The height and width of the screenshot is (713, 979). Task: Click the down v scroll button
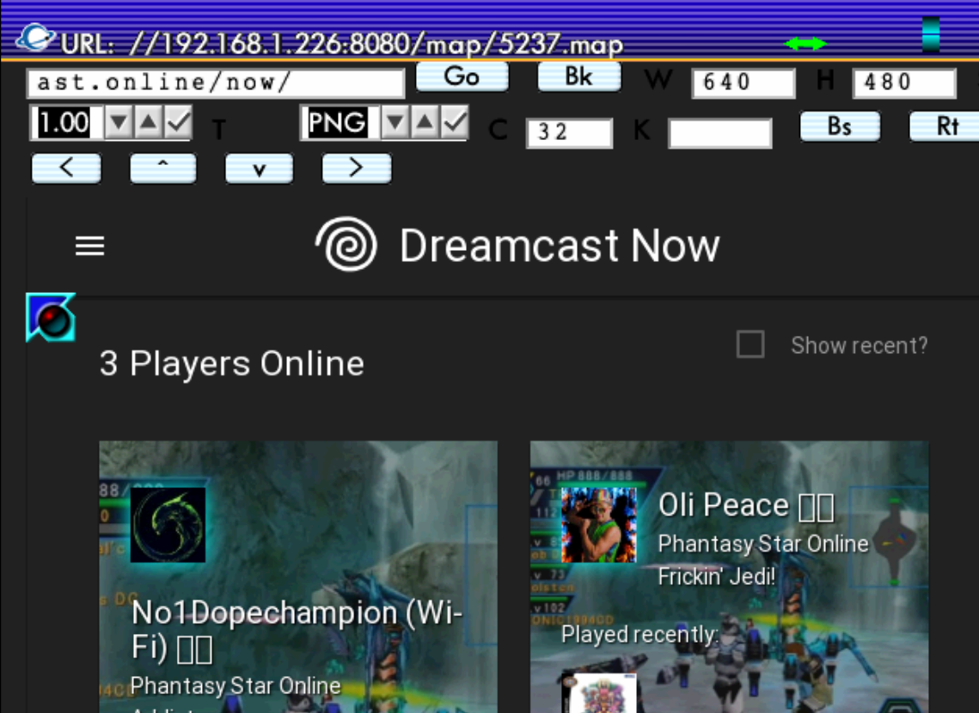coord(259,168)
